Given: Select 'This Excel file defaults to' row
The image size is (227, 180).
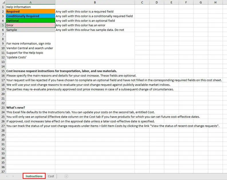Looking at the screenshot, I should [80, 112].
